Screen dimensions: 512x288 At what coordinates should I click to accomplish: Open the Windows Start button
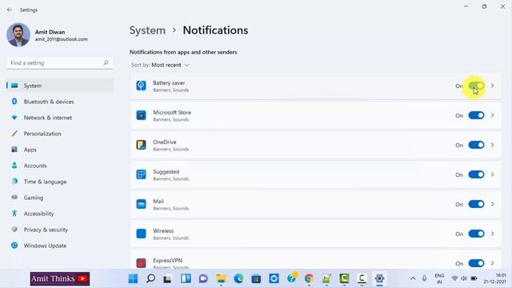click(x=133, y=278)
